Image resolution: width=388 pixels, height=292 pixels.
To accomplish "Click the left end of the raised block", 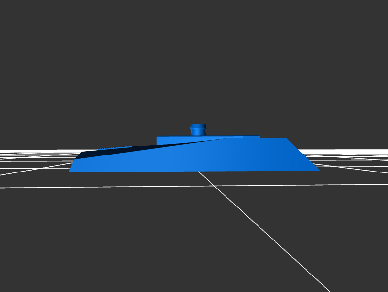I will (x=158, y=140).
